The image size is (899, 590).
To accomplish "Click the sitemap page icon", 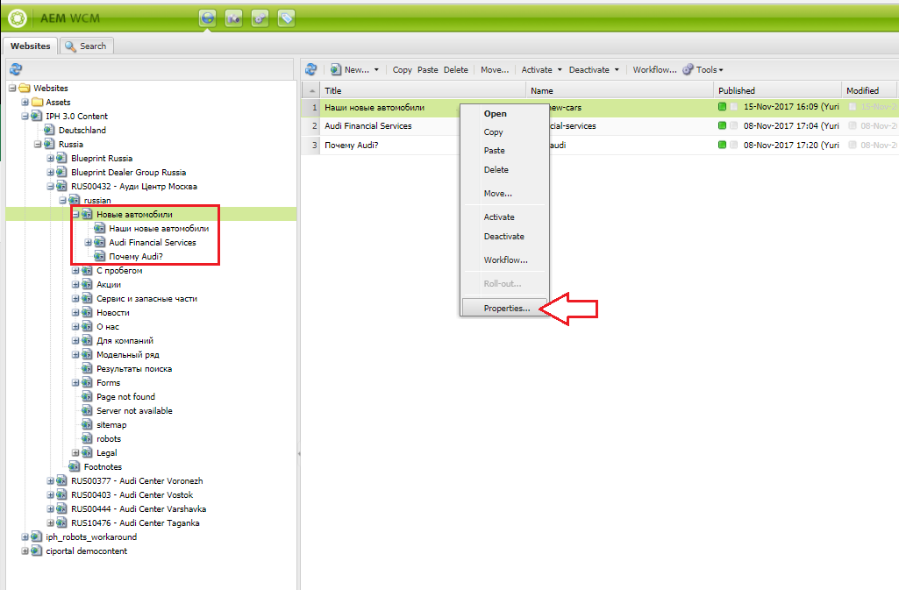I will 87,424.
